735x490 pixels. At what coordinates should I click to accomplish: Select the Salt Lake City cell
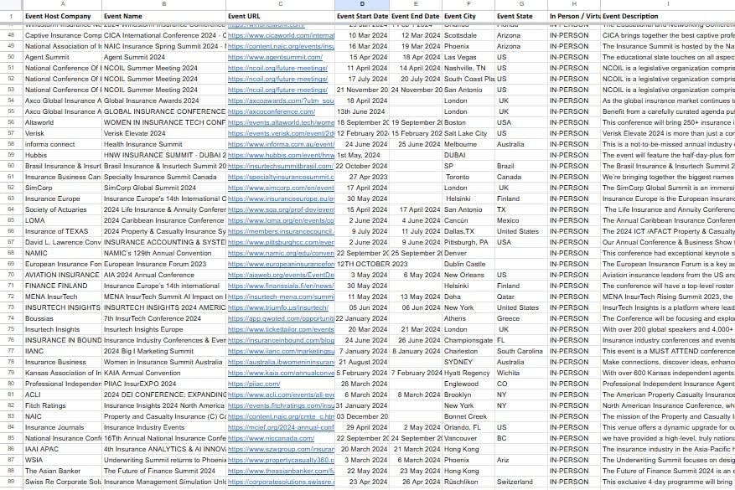[x=468, y=133]
